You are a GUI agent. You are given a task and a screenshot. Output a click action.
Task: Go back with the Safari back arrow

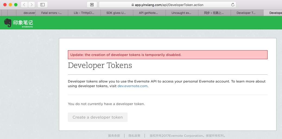[x=24, y=5]
